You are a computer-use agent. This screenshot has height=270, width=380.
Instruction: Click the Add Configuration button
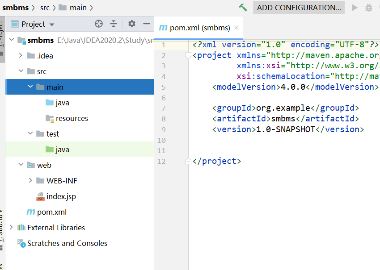pos(299,8)
